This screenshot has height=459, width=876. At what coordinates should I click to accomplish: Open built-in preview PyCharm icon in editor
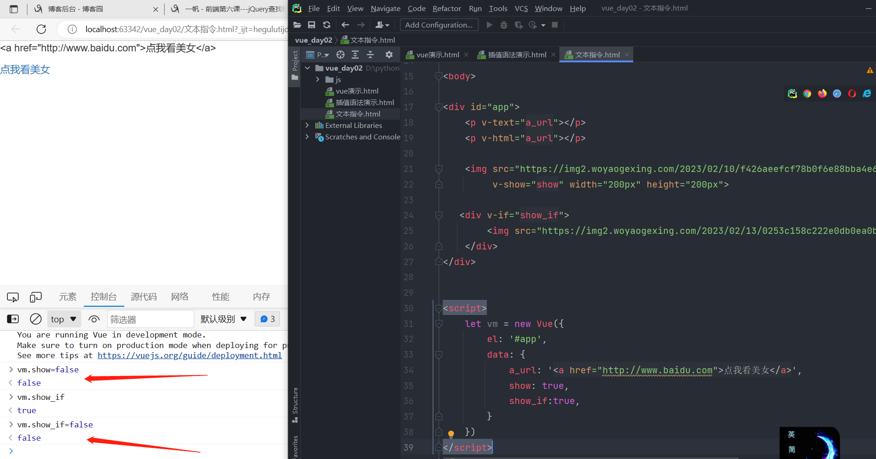[792, 94]
